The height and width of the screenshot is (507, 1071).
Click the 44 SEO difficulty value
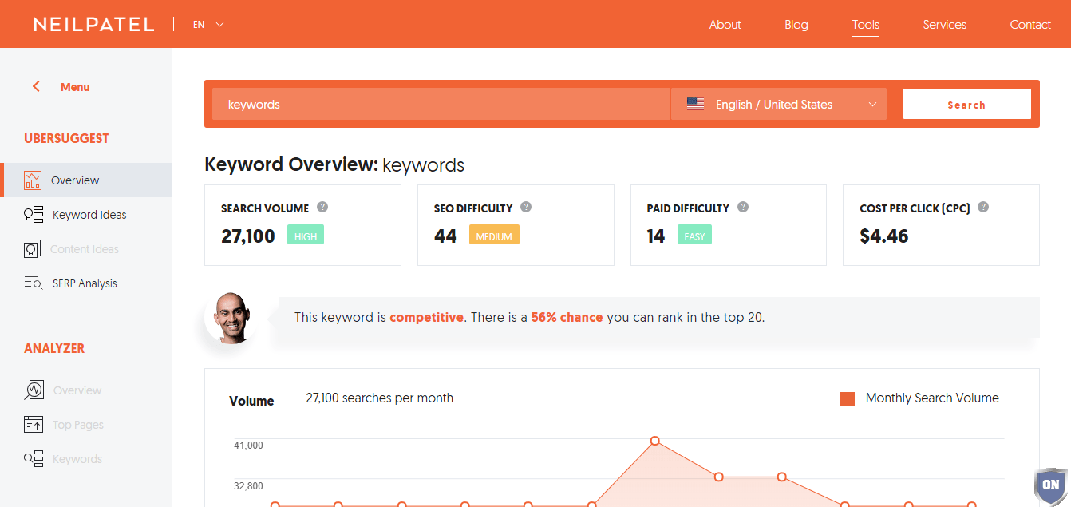coord(445,236)
